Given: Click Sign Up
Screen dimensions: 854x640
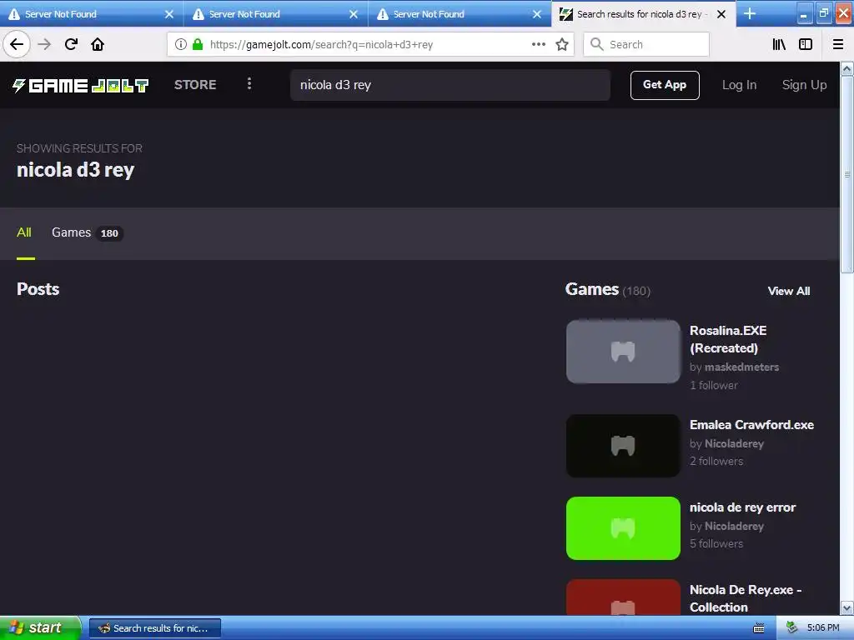Looking at the screenshot, I should [x=804, y=85].
